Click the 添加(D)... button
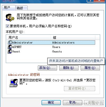The height and width of the screenshot is (107, 106). pos(47,68)
